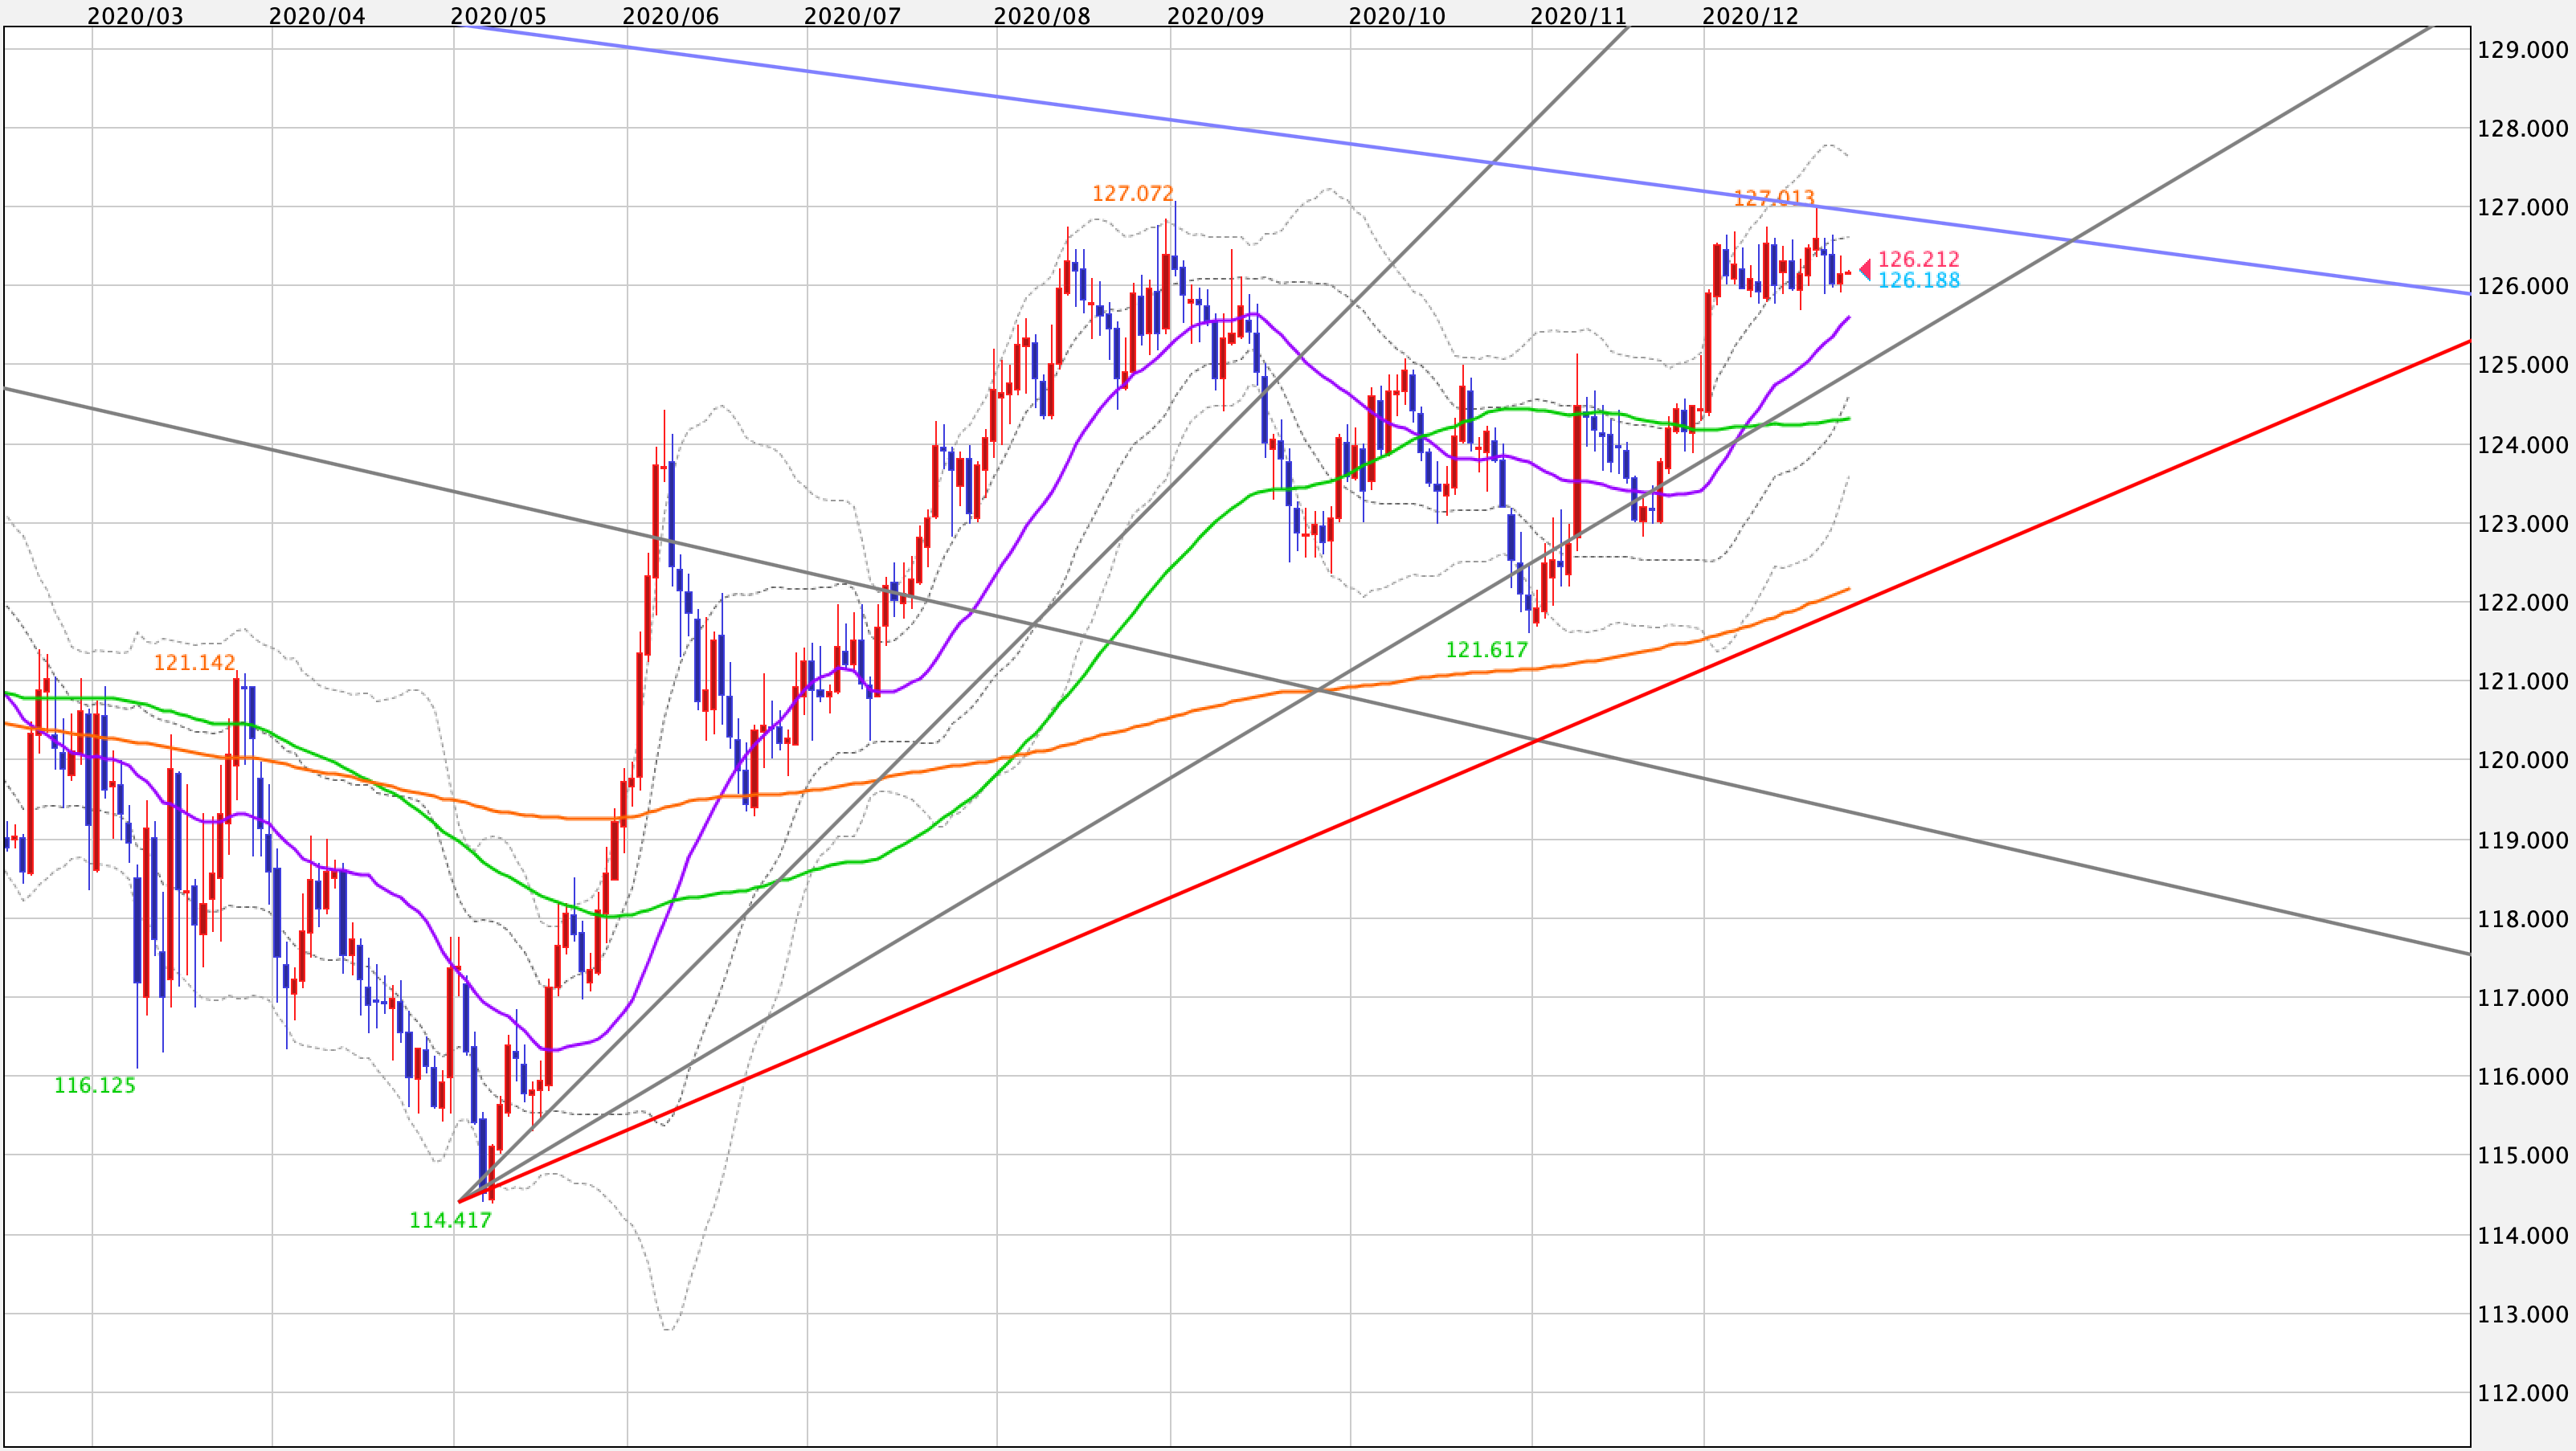Click the 122.000 price axis label

pyautogui.click(x=2522, y=603)
